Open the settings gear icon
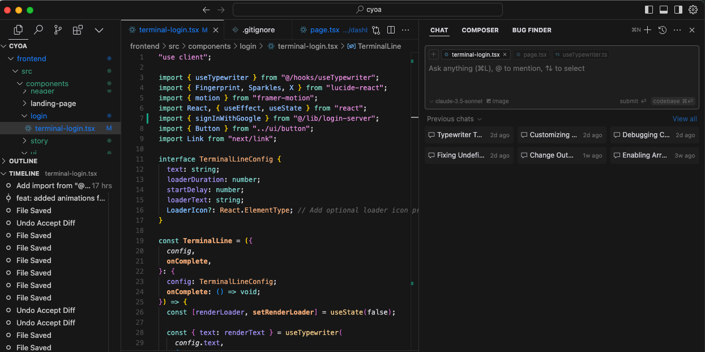Image resolution: width=705 pixels, height=352 pixels. [x=693, y=10]
